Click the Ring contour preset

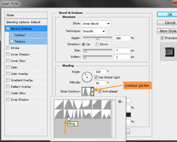point(68,114)
